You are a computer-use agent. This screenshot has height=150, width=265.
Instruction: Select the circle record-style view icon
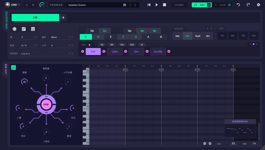pos(14,29)
